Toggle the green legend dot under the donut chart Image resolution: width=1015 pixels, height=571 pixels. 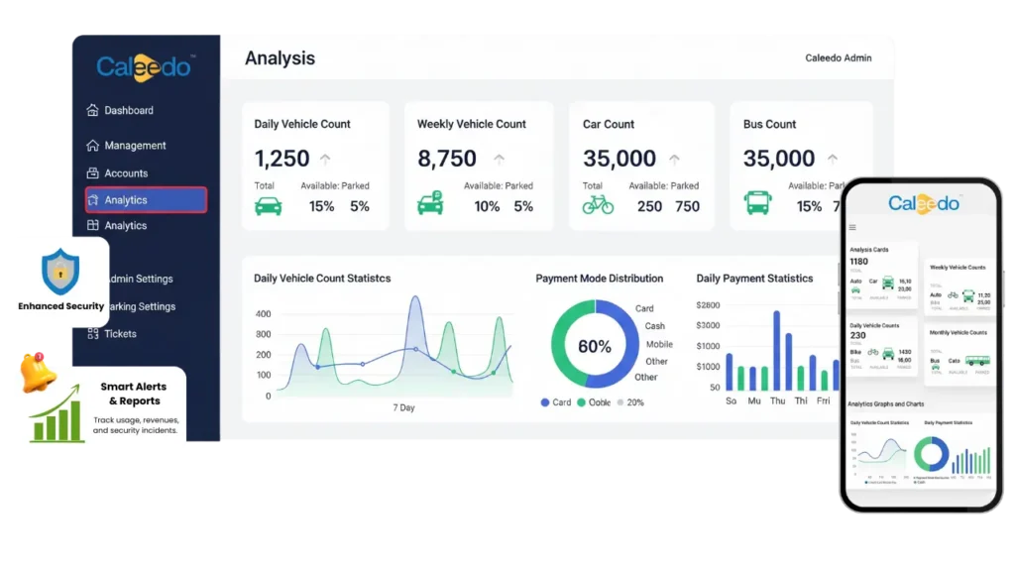581,402
